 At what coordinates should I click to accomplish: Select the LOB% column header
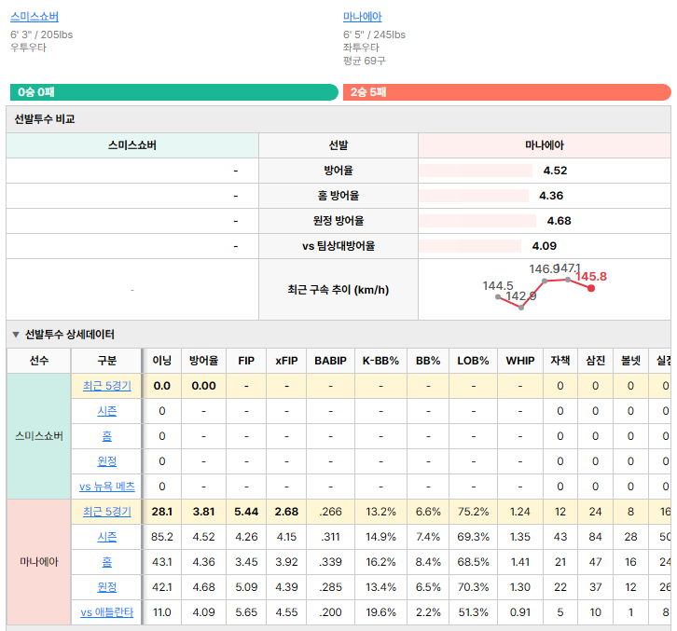(x=473, y=361)
